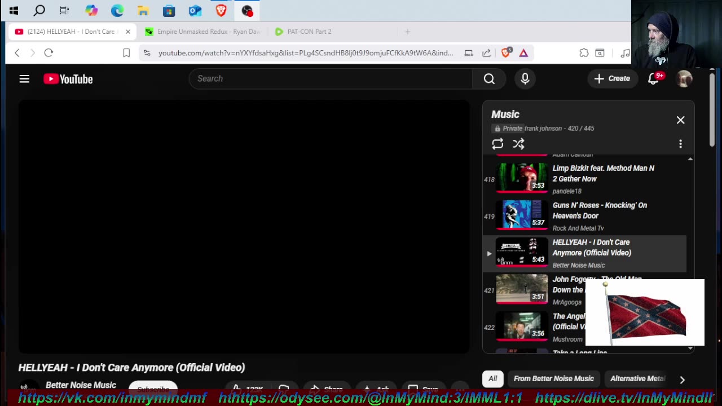The image size is (722, 406).
Task: Show the Brave sidebar panel
Action: click(x=600, y=53)
